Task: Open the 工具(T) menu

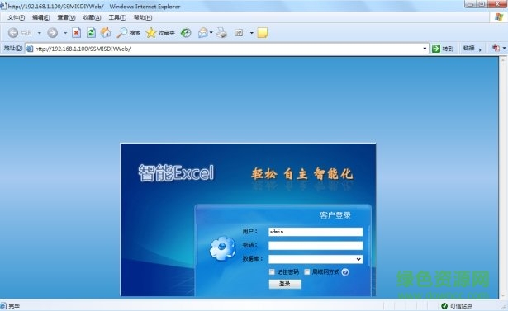Action: tap(117, 17)
